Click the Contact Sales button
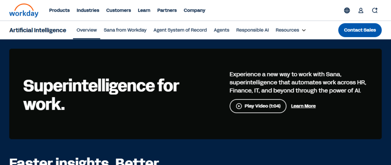Image resolution: width=391 pixels, height=165 pixels. pyautogui.click(x=360, y=30)
